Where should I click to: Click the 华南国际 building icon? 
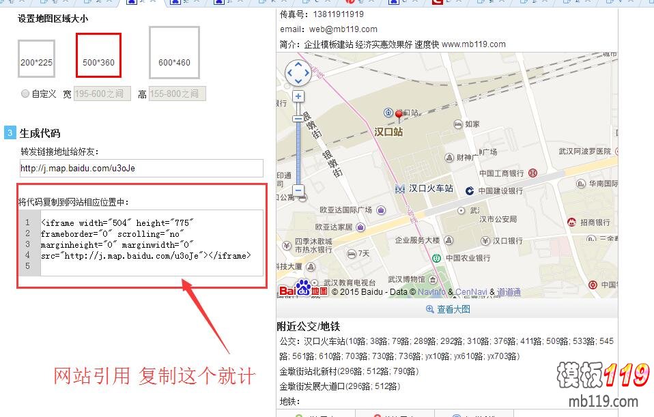click(x=580, y=184)
